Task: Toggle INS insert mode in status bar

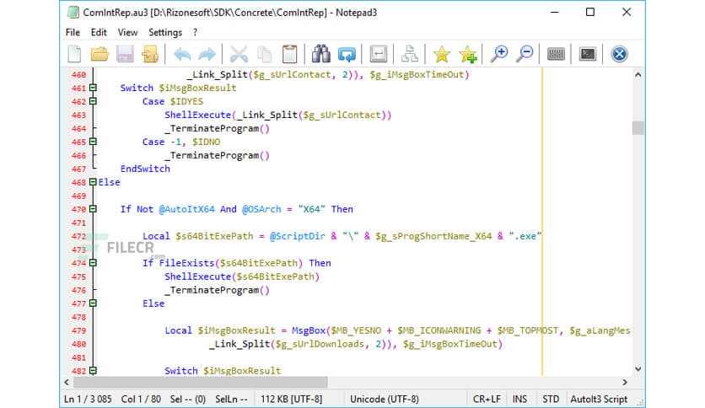Action: tap(519, 398)
